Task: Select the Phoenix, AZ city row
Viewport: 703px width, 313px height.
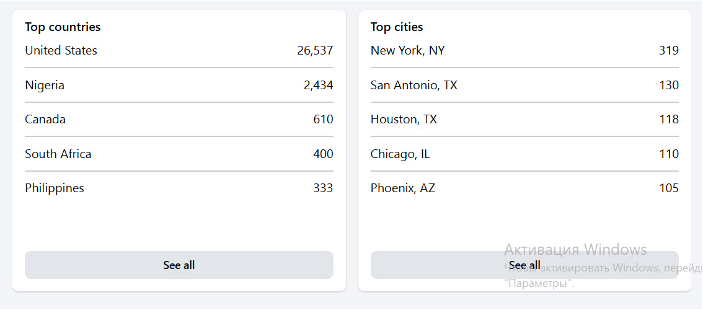Action: (x=524, y=188)
